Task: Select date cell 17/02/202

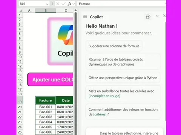Action: [x=64, y=127]
